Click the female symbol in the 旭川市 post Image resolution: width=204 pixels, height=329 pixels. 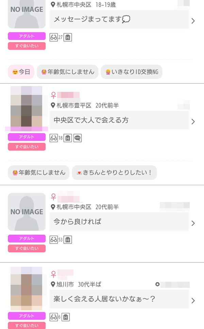[x=53, y=274]
